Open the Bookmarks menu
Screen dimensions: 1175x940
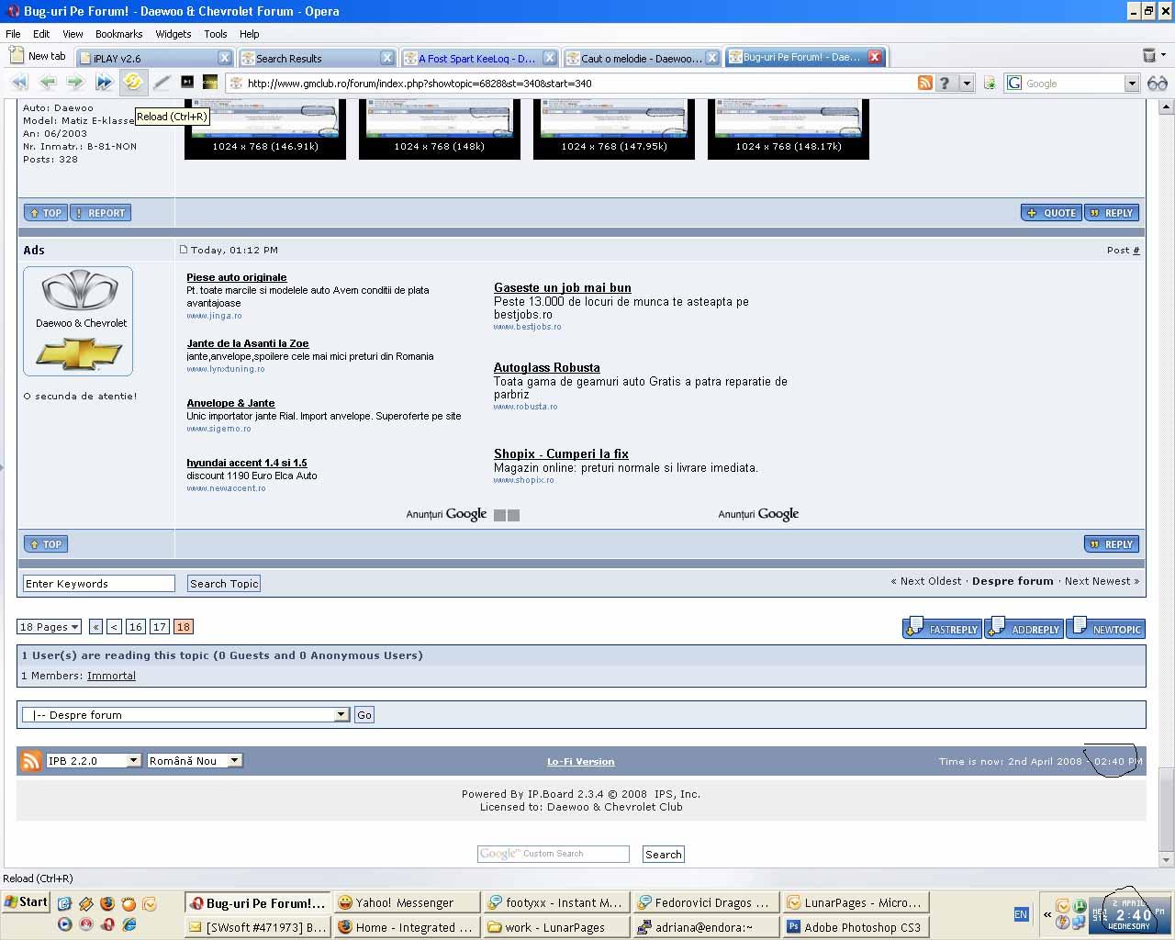[118, 34]
